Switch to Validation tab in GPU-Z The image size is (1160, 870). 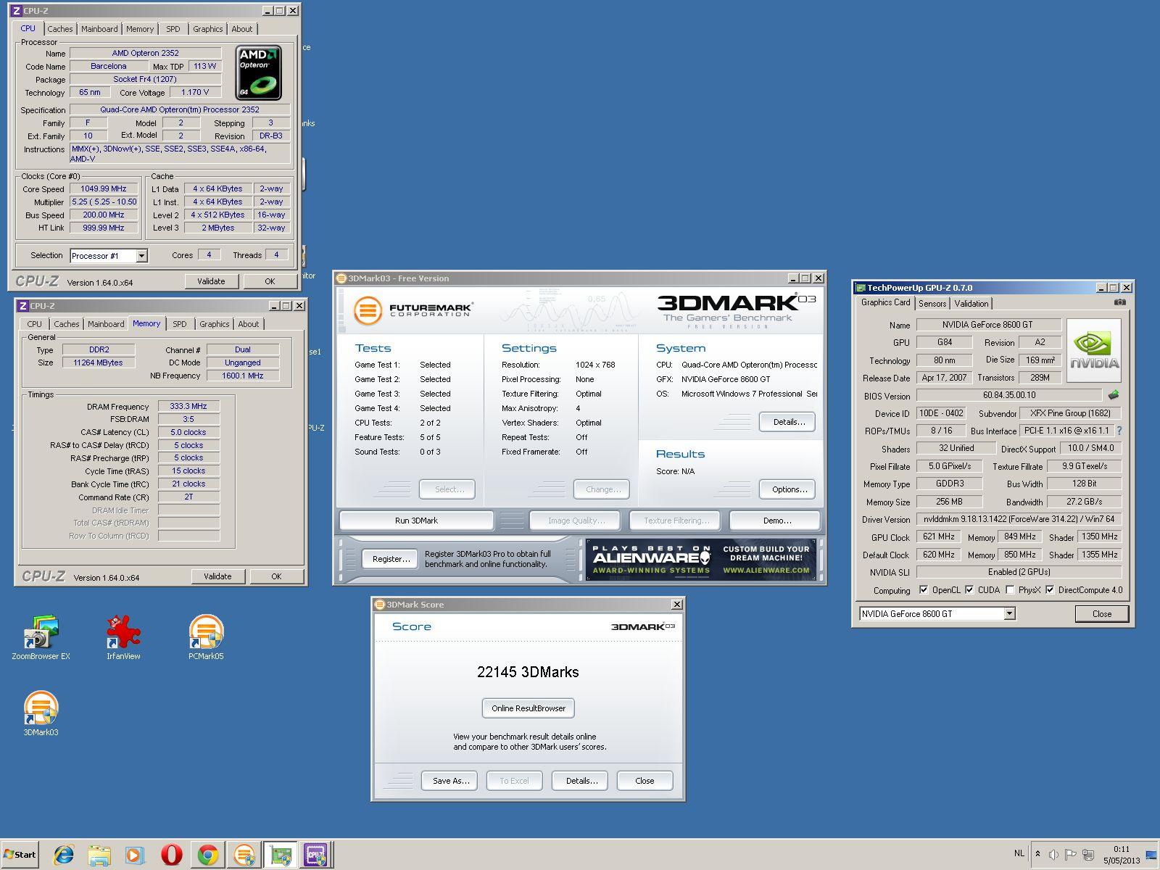(x=971, y=304)
